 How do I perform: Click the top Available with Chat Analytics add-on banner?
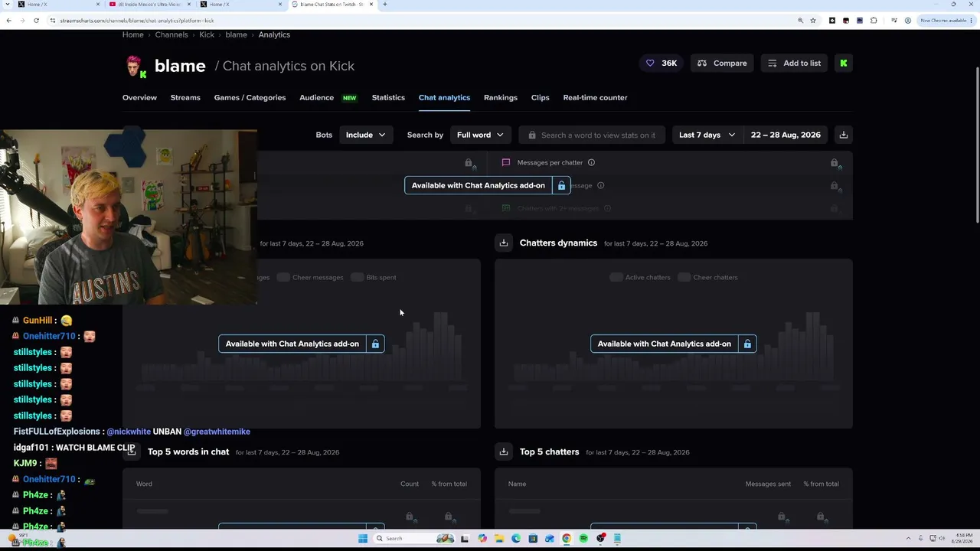(488, 185)
